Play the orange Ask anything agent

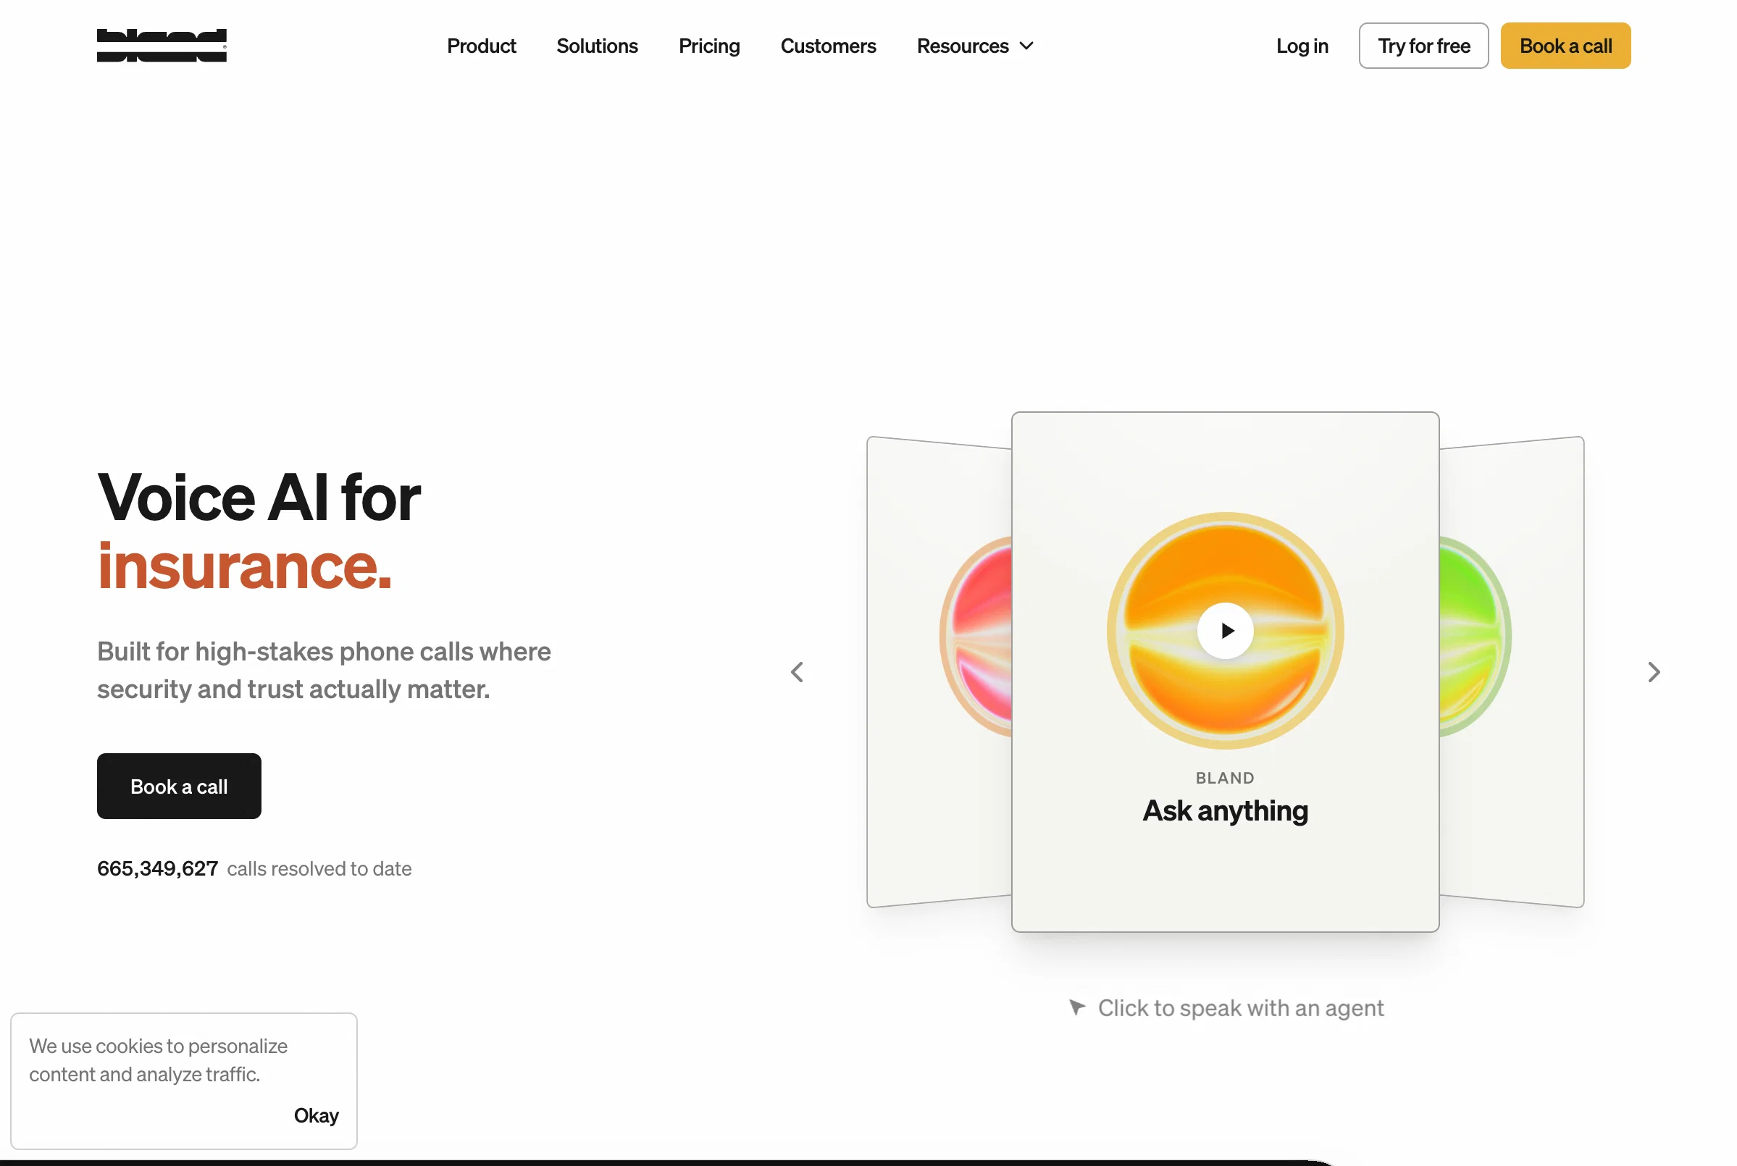1225,631
